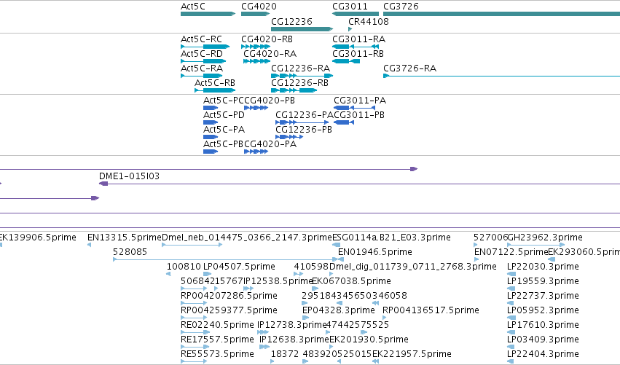The width and height of the screenshot is (620, 365).
Task: Click the RE17557.5prime EST label
Action: [218, 340]
